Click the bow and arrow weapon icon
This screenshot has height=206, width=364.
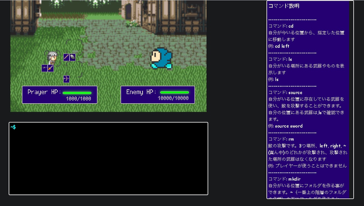coord(66,79)
